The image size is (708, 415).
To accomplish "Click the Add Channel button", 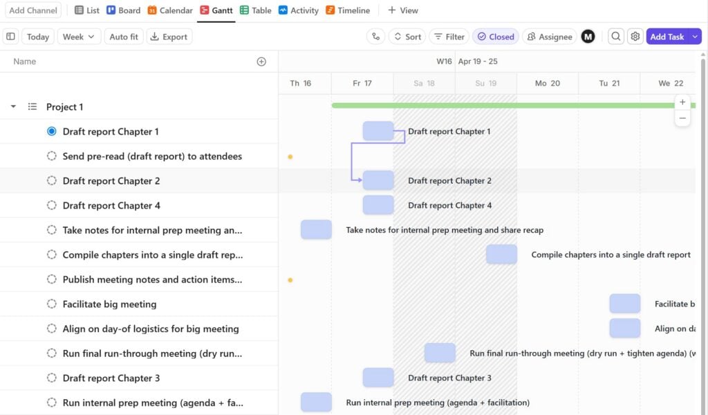I will coord(33,10).
